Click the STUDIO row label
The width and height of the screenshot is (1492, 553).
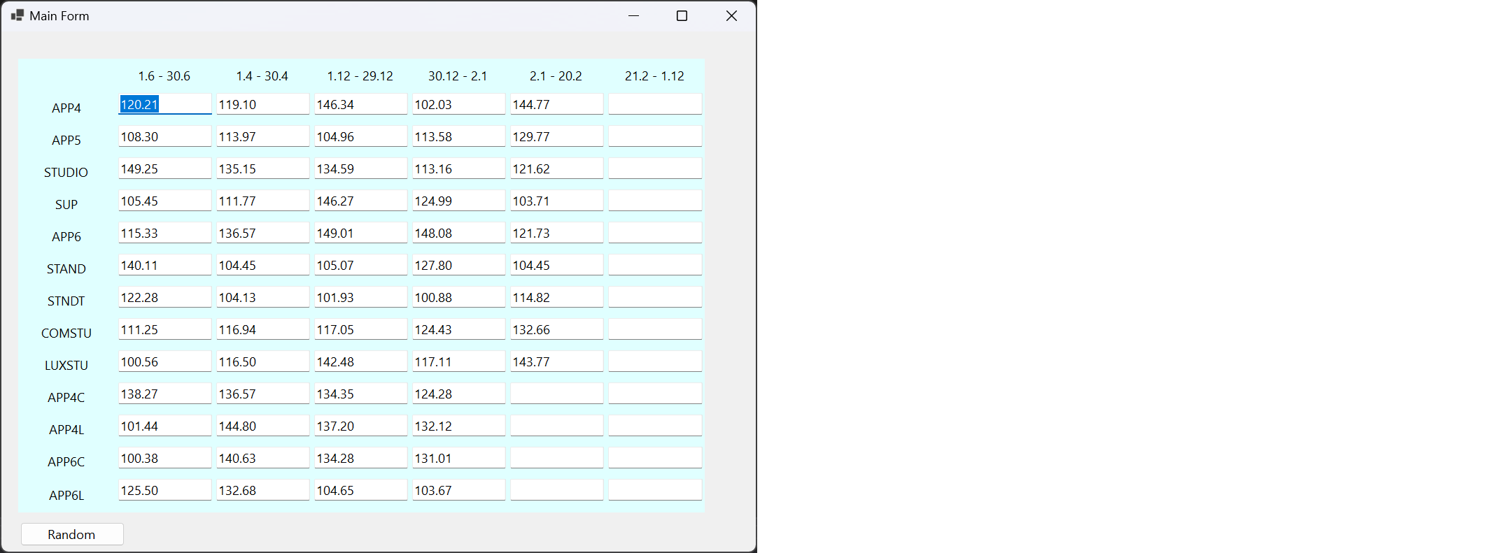coord(66,172)
